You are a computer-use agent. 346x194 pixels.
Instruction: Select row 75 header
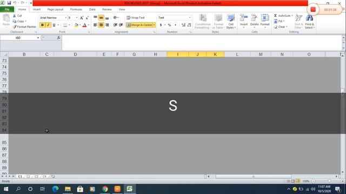pos(4,73)
